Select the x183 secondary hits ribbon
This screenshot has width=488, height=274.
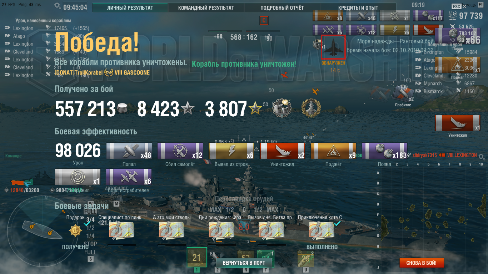pyautogui.click(x=384, y=151)
